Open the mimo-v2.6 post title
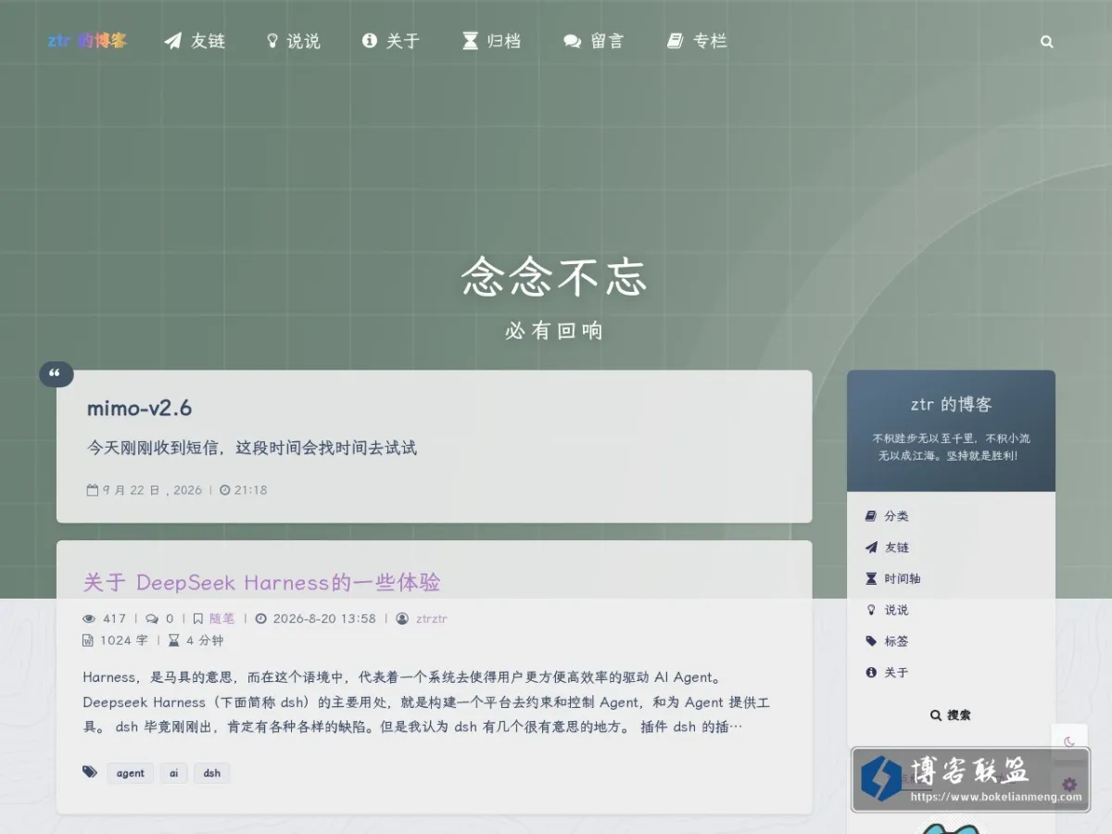Viewport: 1112px width, 834px height. 139,408
